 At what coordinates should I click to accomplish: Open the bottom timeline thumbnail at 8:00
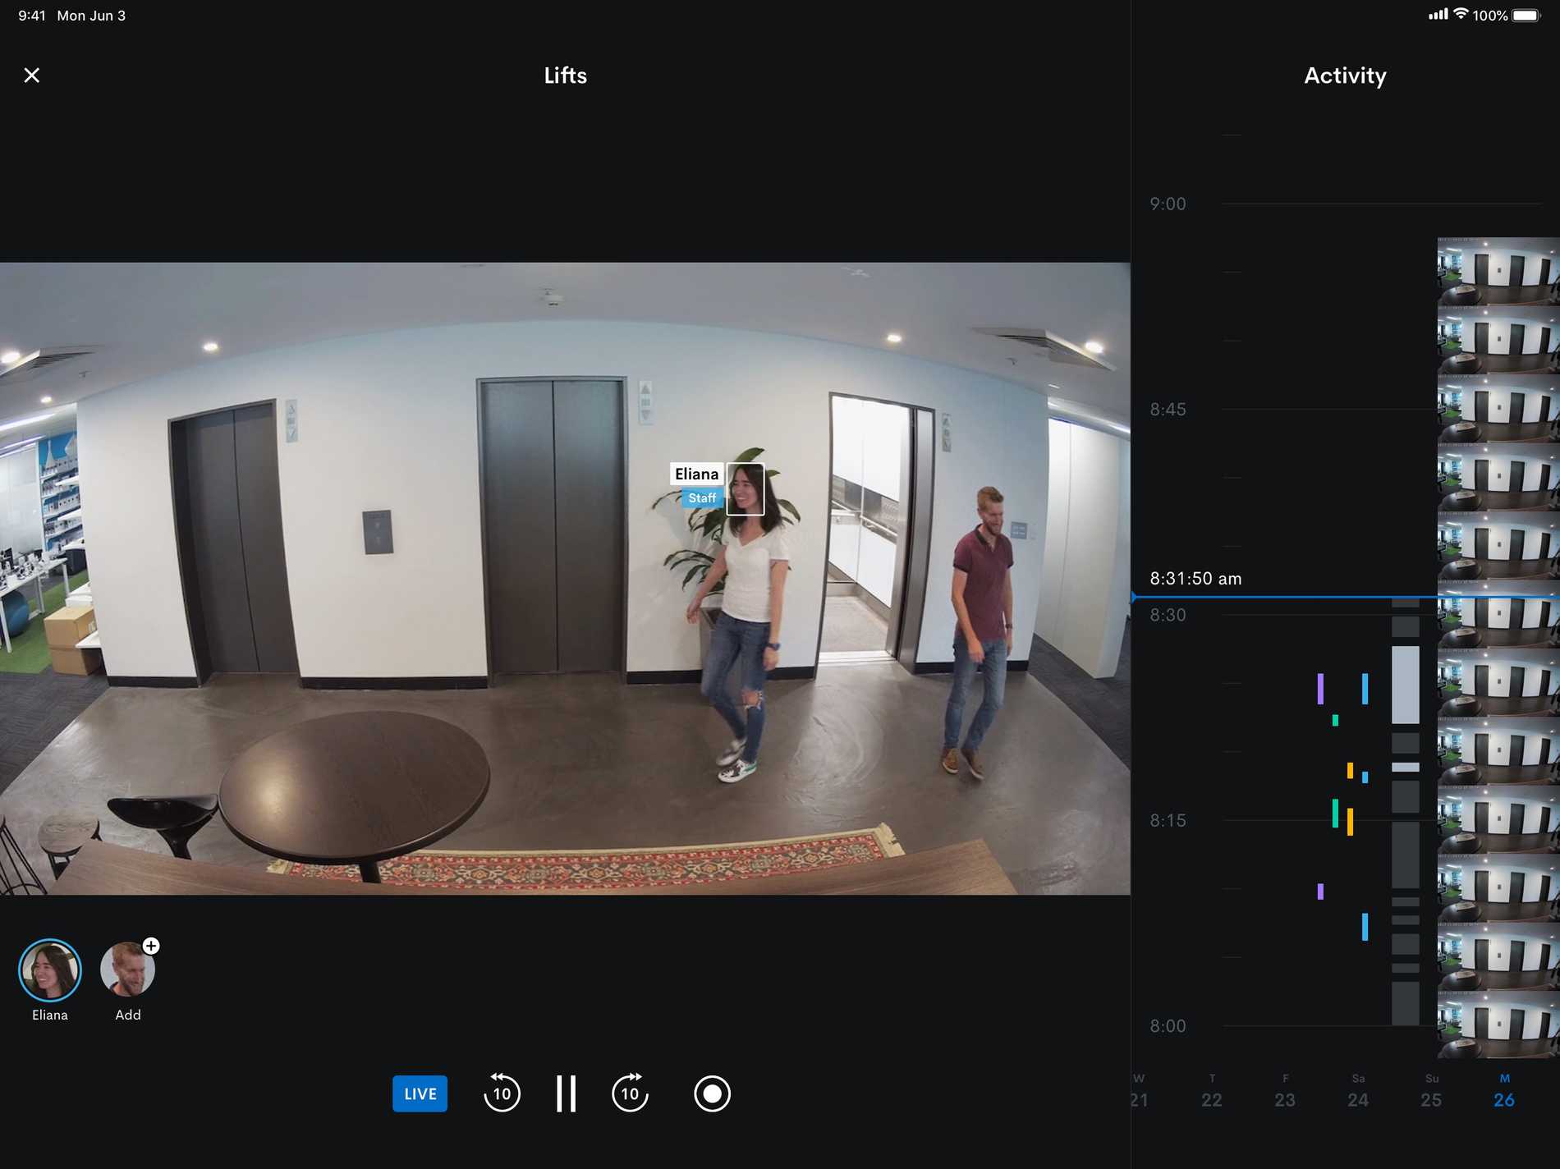tap(1498, 1025)
